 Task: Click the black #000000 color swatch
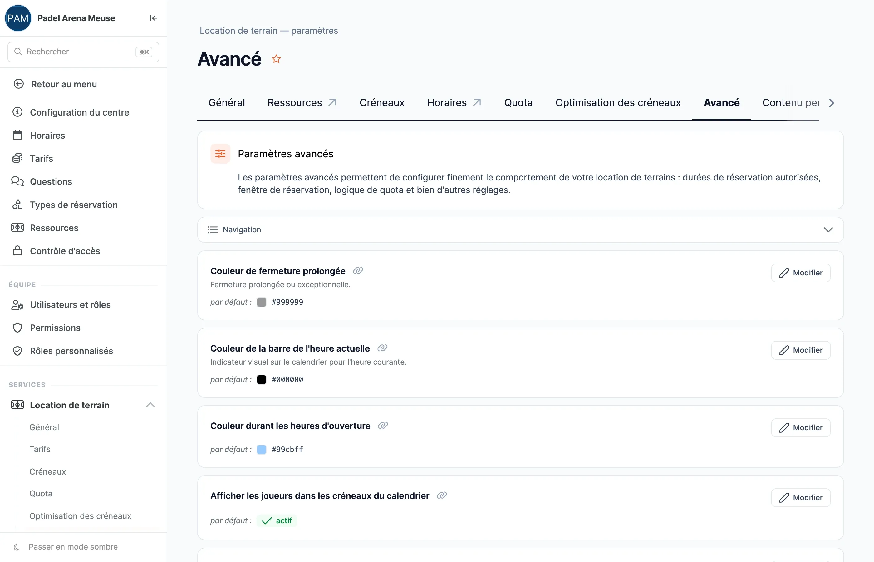[x=262, y=380]
